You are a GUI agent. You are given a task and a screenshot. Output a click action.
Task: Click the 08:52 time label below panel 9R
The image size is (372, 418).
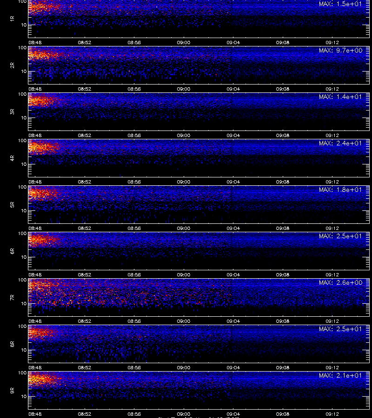click(x=84, y=414)
